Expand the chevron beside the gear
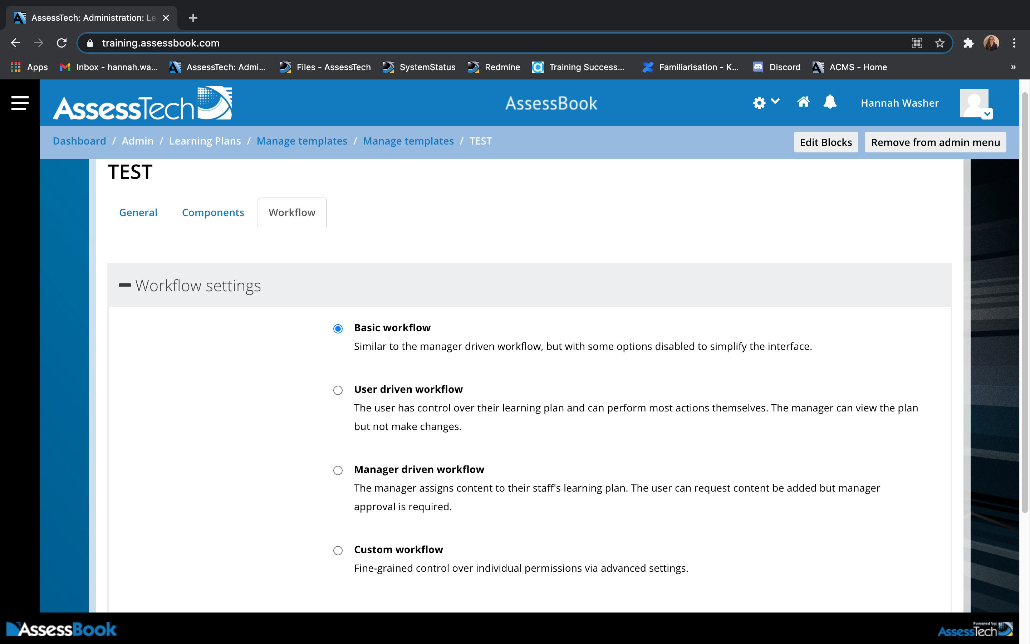This screenshot has height=644, width=1030. [775, 101]
